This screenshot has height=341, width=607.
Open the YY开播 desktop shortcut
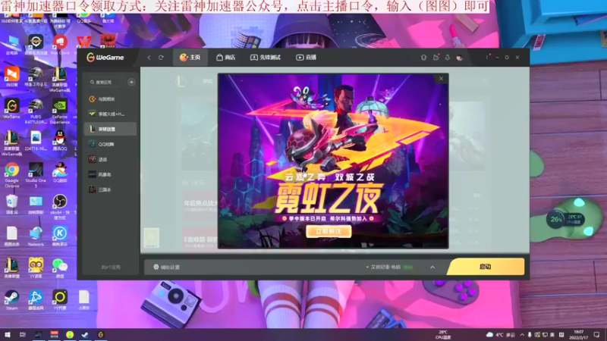pyautogui.click(x=60, y=300)
